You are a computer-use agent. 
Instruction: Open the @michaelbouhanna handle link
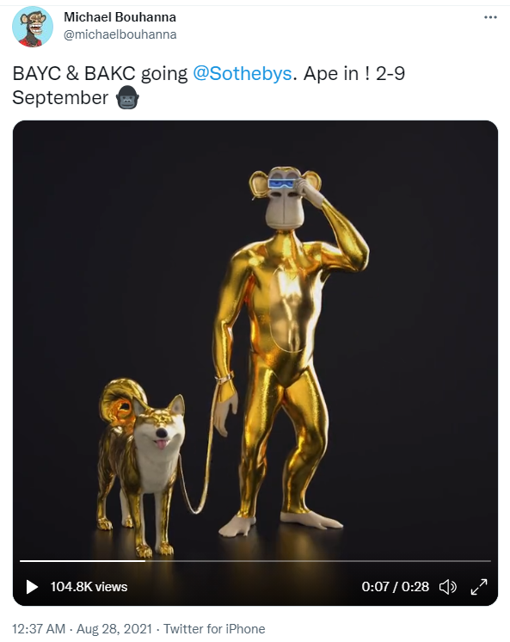point(120,34)
